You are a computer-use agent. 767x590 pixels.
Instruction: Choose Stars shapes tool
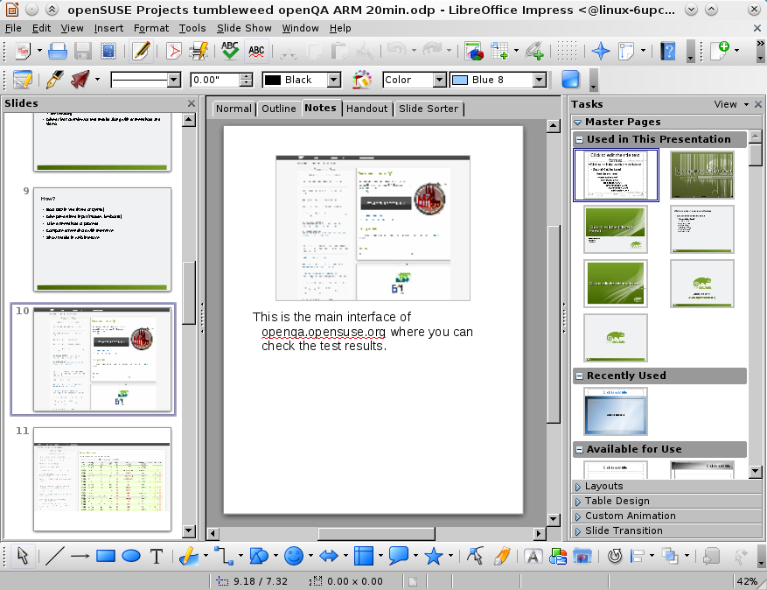[434, 556]
